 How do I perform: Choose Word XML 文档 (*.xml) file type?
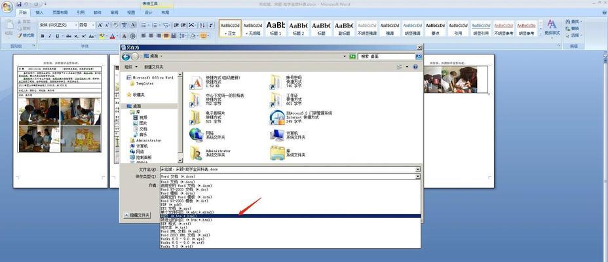point(290,231)
